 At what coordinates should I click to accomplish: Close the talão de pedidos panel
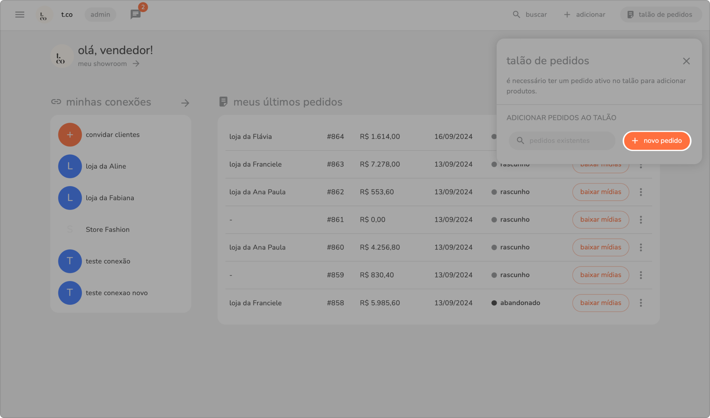pos(686,61)
